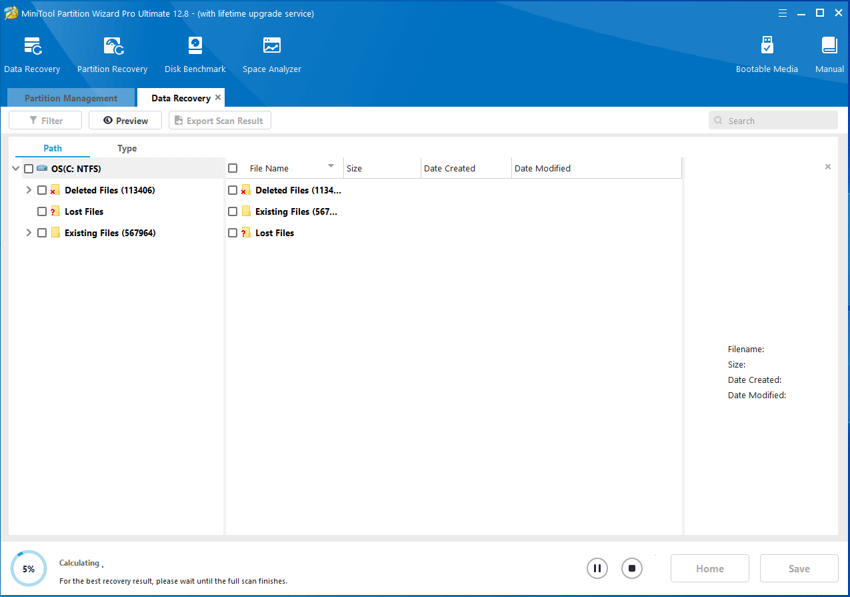
Task: Toggle select-all checkbox in file list header
Action: [x=233, y=168]
